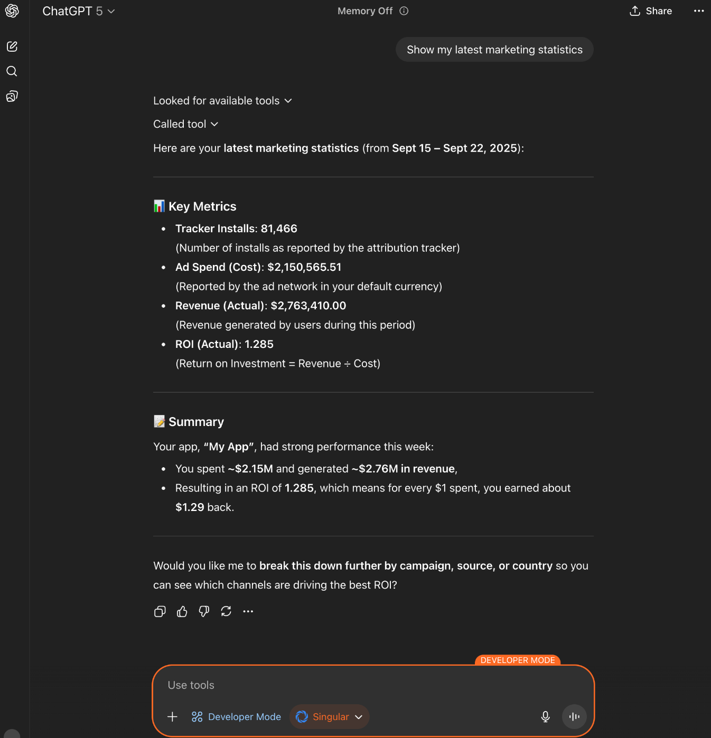The width and height of the screenshot is (711, 738).
Task: Expand the 'Looked for available tools' section
Action: [222, 100]
